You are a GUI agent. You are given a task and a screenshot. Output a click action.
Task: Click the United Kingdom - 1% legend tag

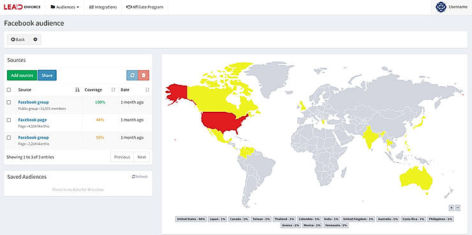pos(358,219)
